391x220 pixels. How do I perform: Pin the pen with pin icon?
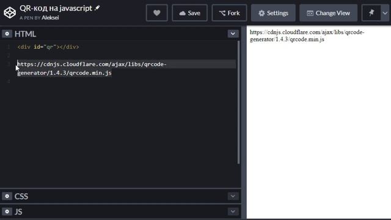point(371,13)
